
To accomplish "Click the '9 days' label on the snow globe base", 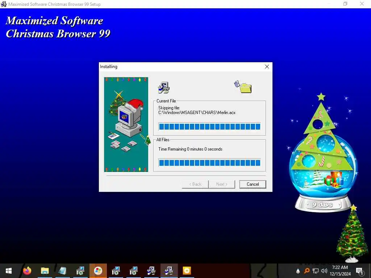I will point(322,205).
